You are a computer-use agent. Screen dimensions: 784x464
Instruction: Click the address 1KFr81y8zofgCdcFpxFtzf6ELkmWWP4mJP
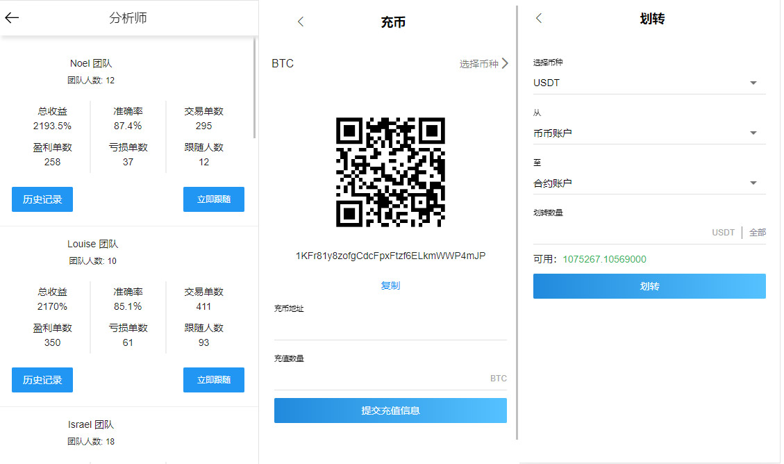coord(390,256)
